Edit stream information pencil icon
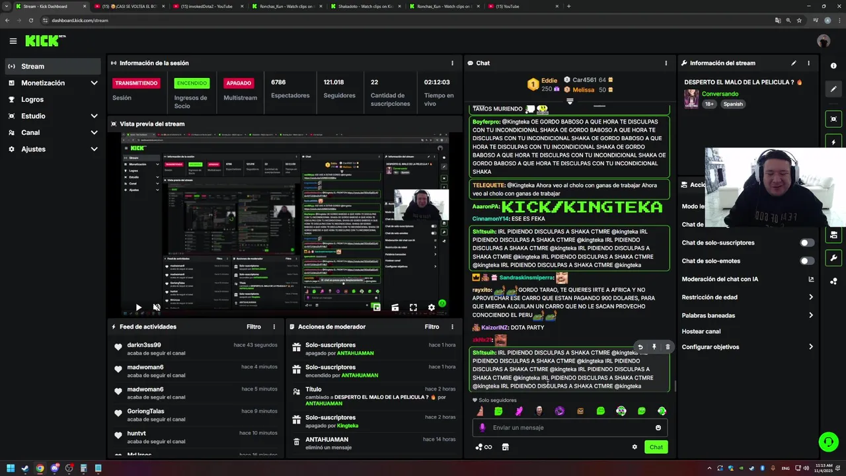The width and height of the screenshot is (846, 476). [x=794, y=63]
